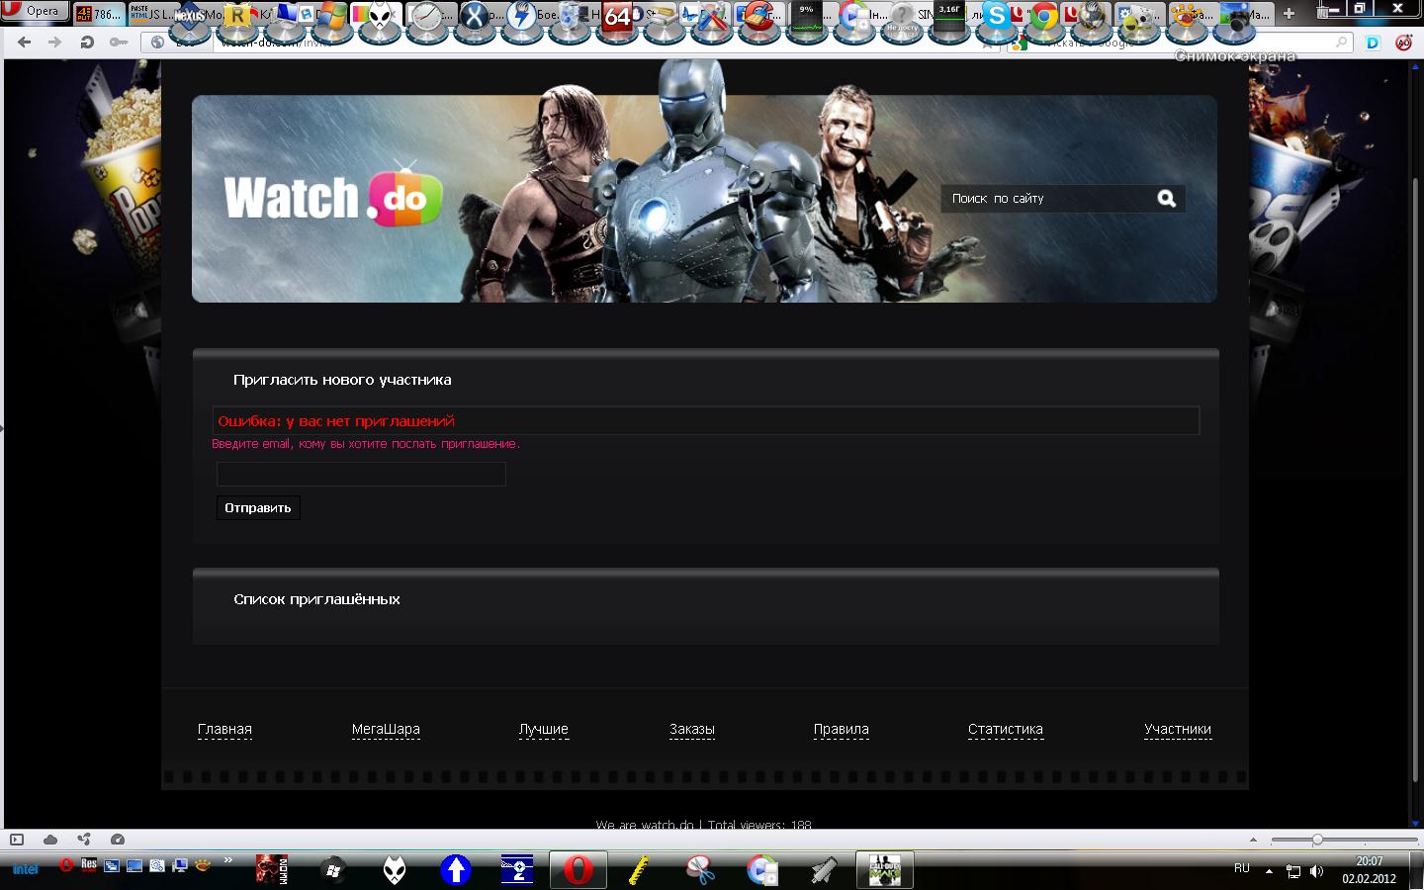Open the volume speaker tray icon
The image size is (1424, 890).
1316,871
